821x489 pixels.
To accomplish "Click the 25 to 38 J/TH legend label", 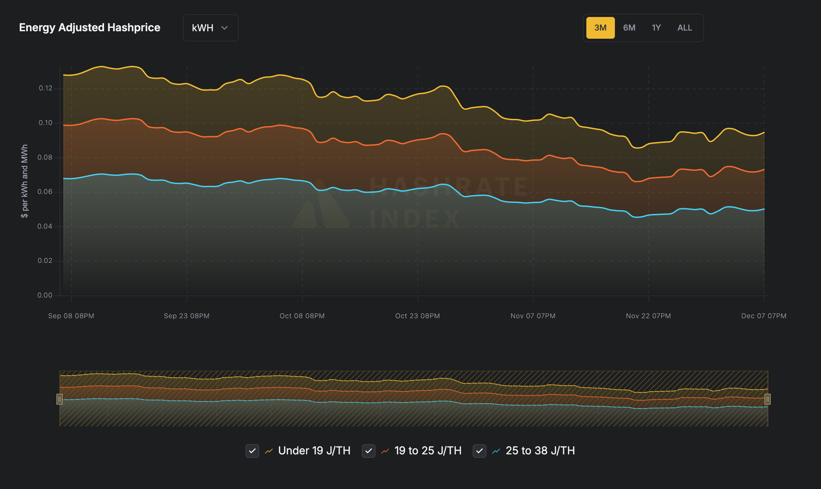I will 540,451.
